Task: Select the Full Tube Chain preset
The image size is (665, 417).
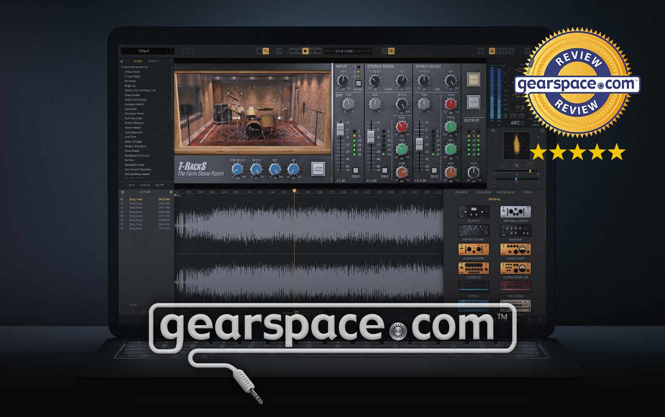Action: (134, 118)
